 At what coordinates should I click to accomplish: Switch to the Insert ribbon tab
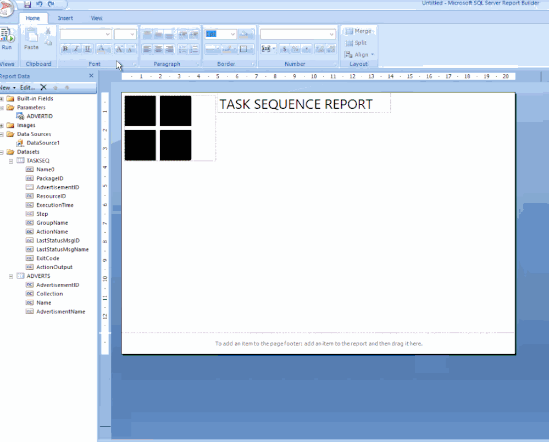pyautogui.click(x=65, y=18)
